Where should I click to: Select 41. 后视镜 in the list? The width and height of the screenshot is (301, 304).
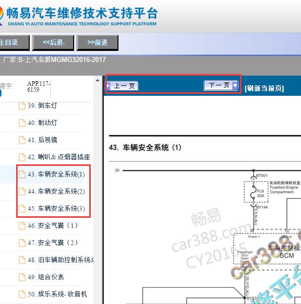click(x=42, y=140)
